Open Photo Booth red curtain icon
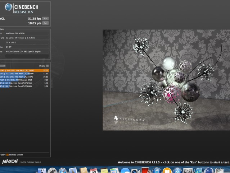The image size is (230, 173). [146, 170]
